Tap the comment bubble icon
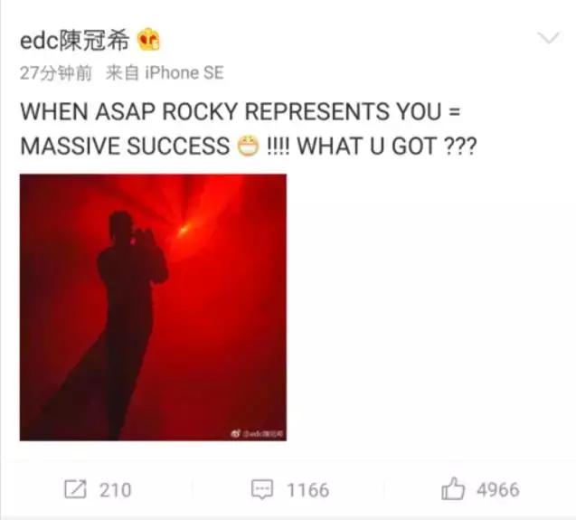Viewport: 576px width, 520px height. (262, 489)
